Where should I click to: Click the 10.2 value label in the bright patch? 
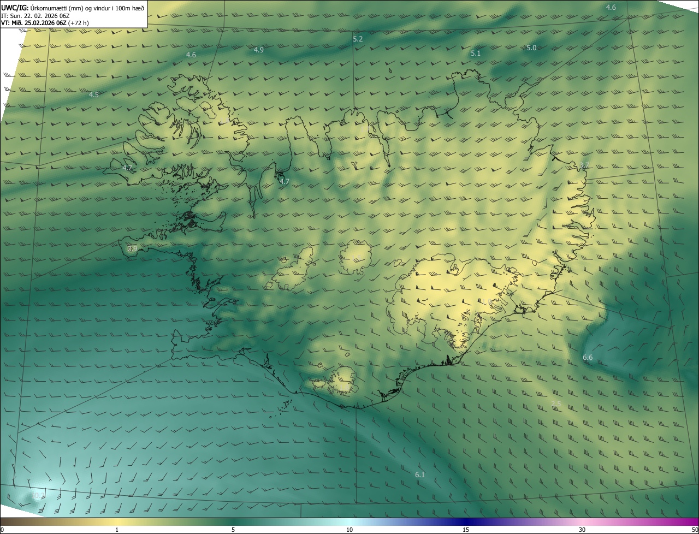[x=37, y=496]
